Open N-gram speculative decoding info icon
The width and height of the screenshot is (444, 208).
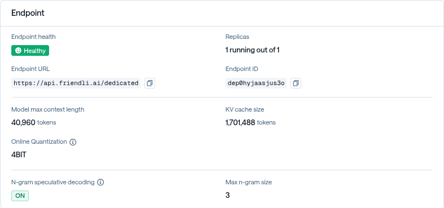[100, 182]
